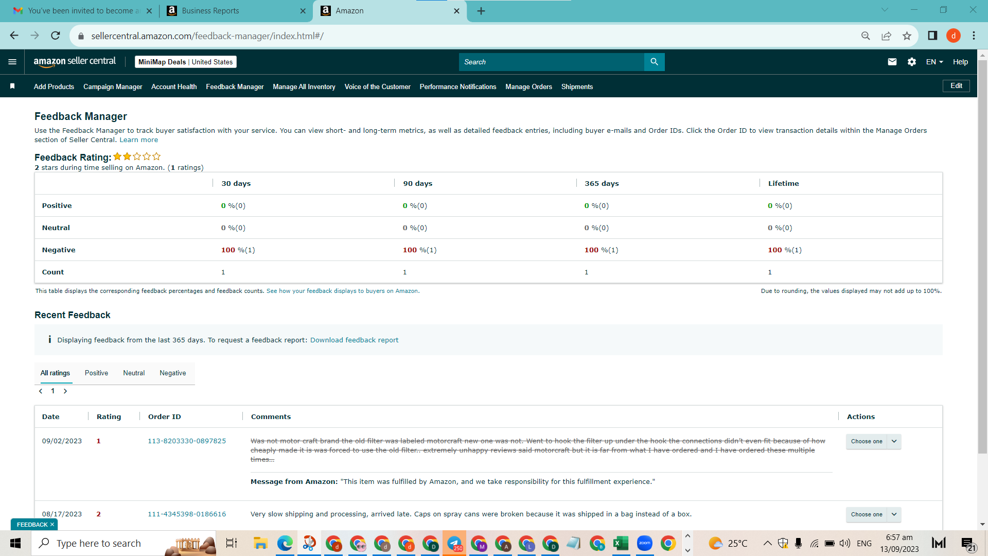Switch to the Negative feedback tab
The width and height of the screenshot is (988, 556).
click(x=173, y=373)
